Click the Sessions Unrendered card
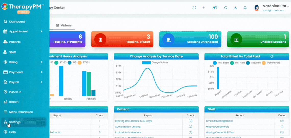 coord(190,39)
